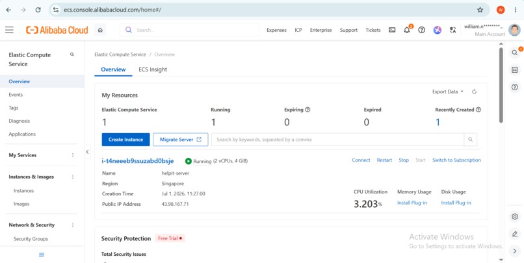524x263 pixels.
Task: Open the AI assistant purple star icon
Action: point(438,30)
